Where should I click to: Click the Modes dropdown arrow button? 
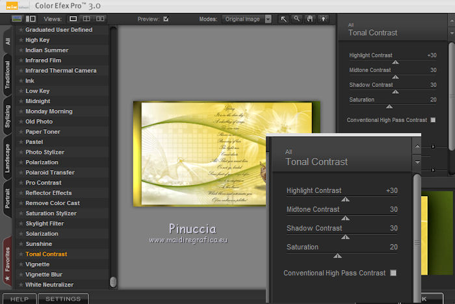[x=268, y=19]
